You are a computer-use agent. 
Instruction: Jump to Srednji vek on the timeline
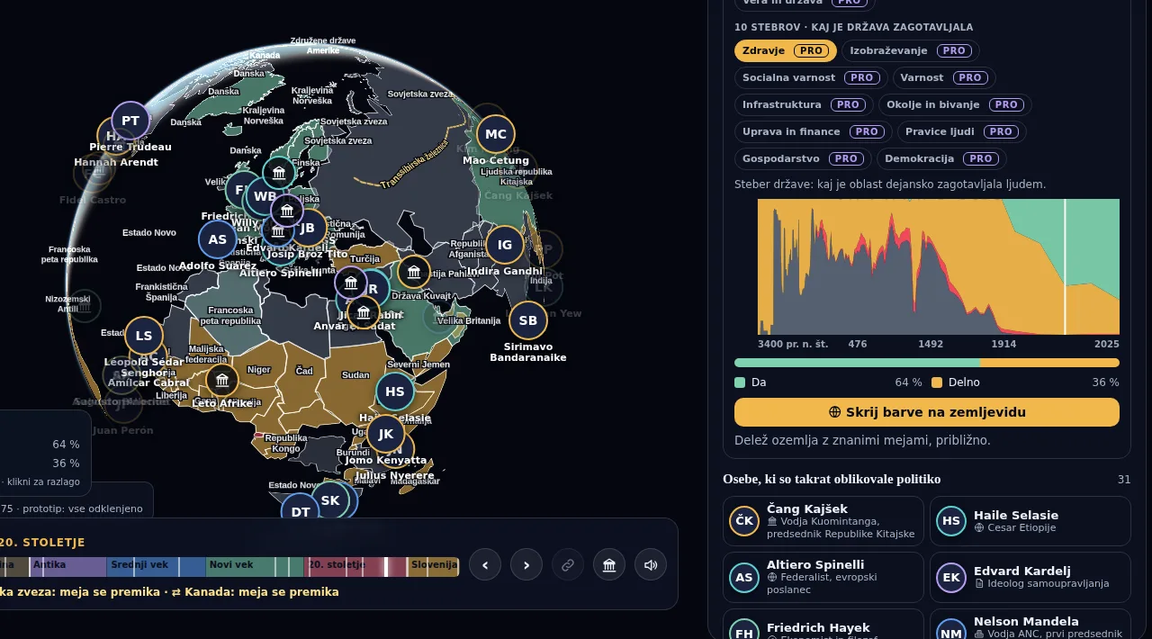157,566
